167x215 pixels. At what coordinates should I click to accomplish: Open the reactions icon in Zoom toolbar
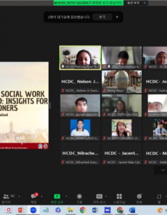coord(139,196)
